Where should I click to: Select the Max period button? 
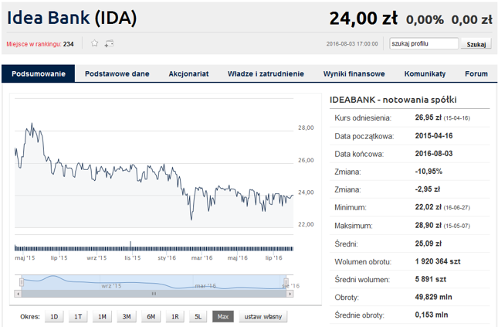coord(223,316)
